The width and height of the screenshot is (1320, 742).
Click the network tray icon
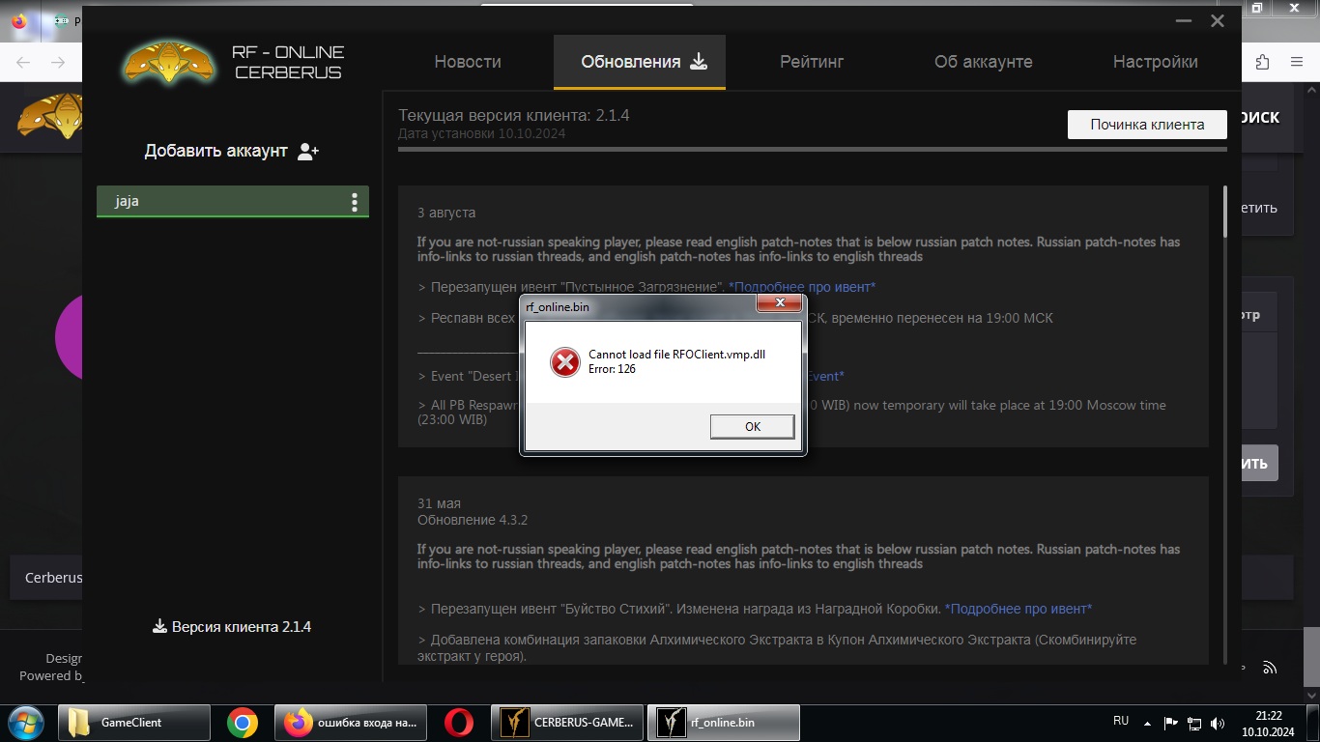[1194, 722]
